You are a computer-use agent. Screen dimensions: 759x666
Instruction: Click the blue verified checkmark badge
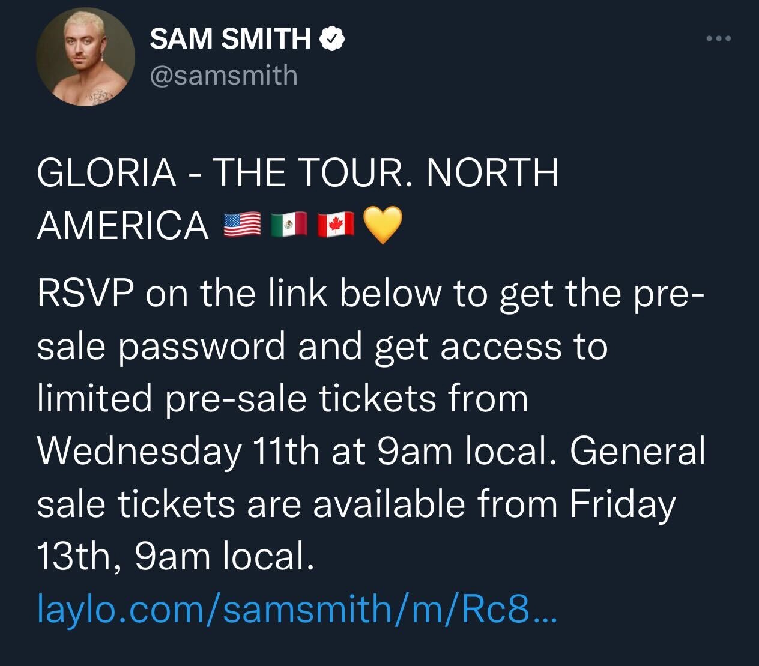pos(331,39)
